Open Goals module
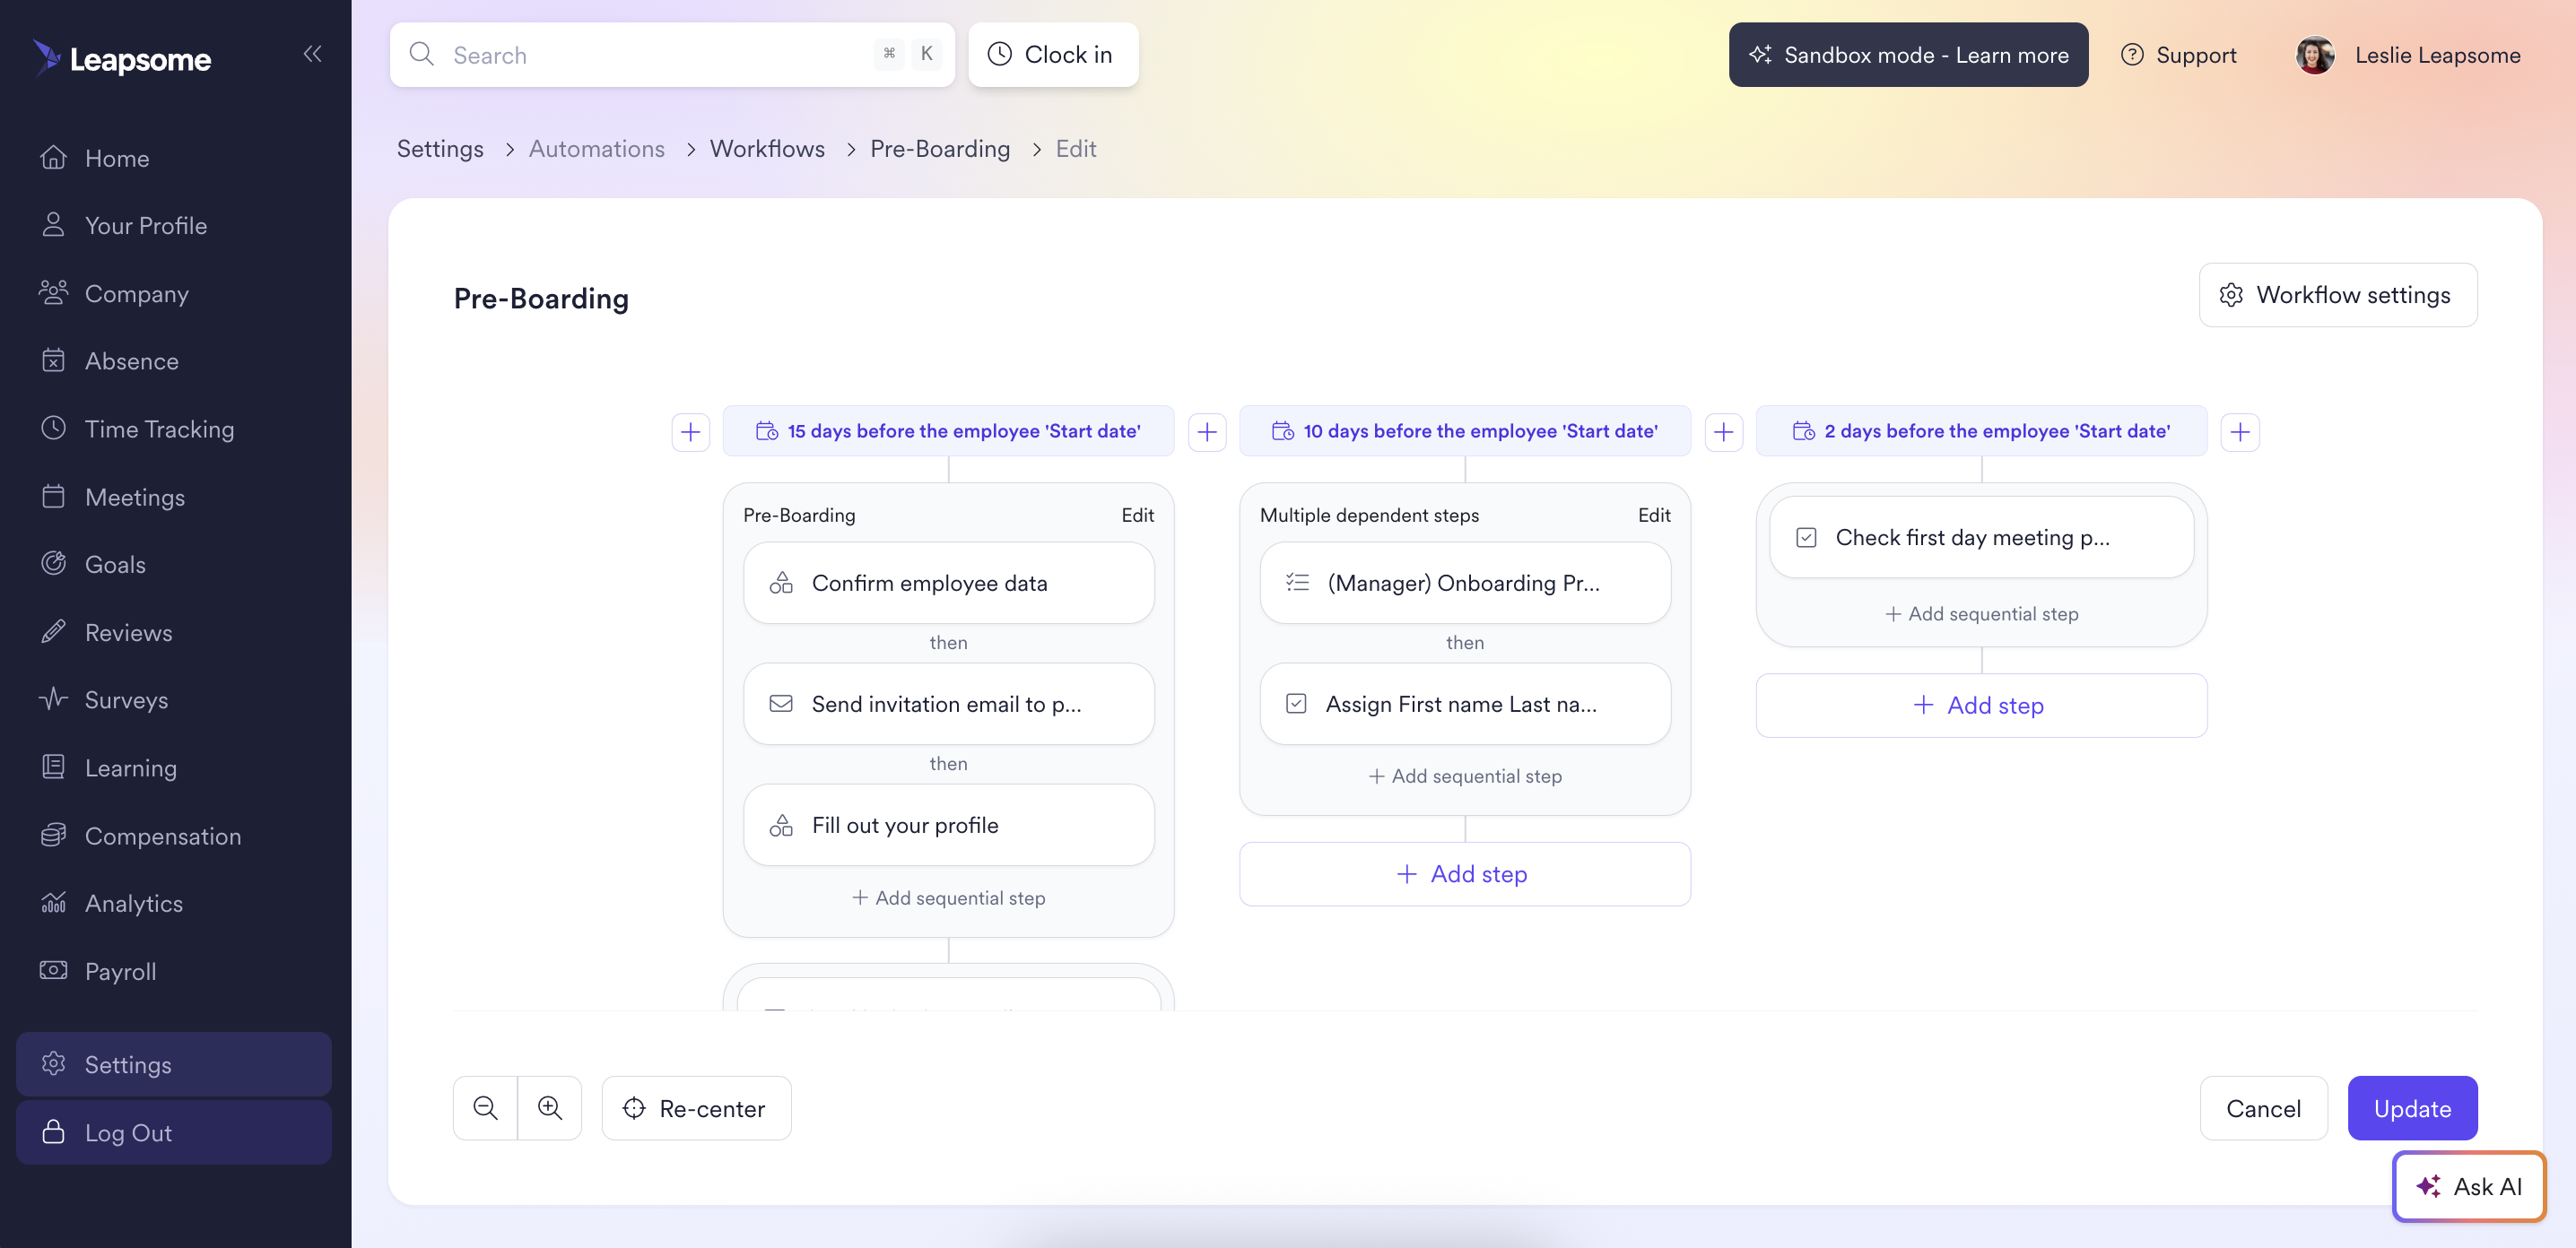The width and height of the screenshot is (2576, 1248). (174, 565)
